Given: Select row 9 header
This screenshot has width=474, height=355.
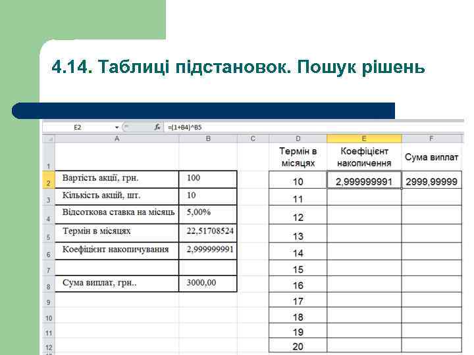Looking at the screenshot, I should coord(49,300).
